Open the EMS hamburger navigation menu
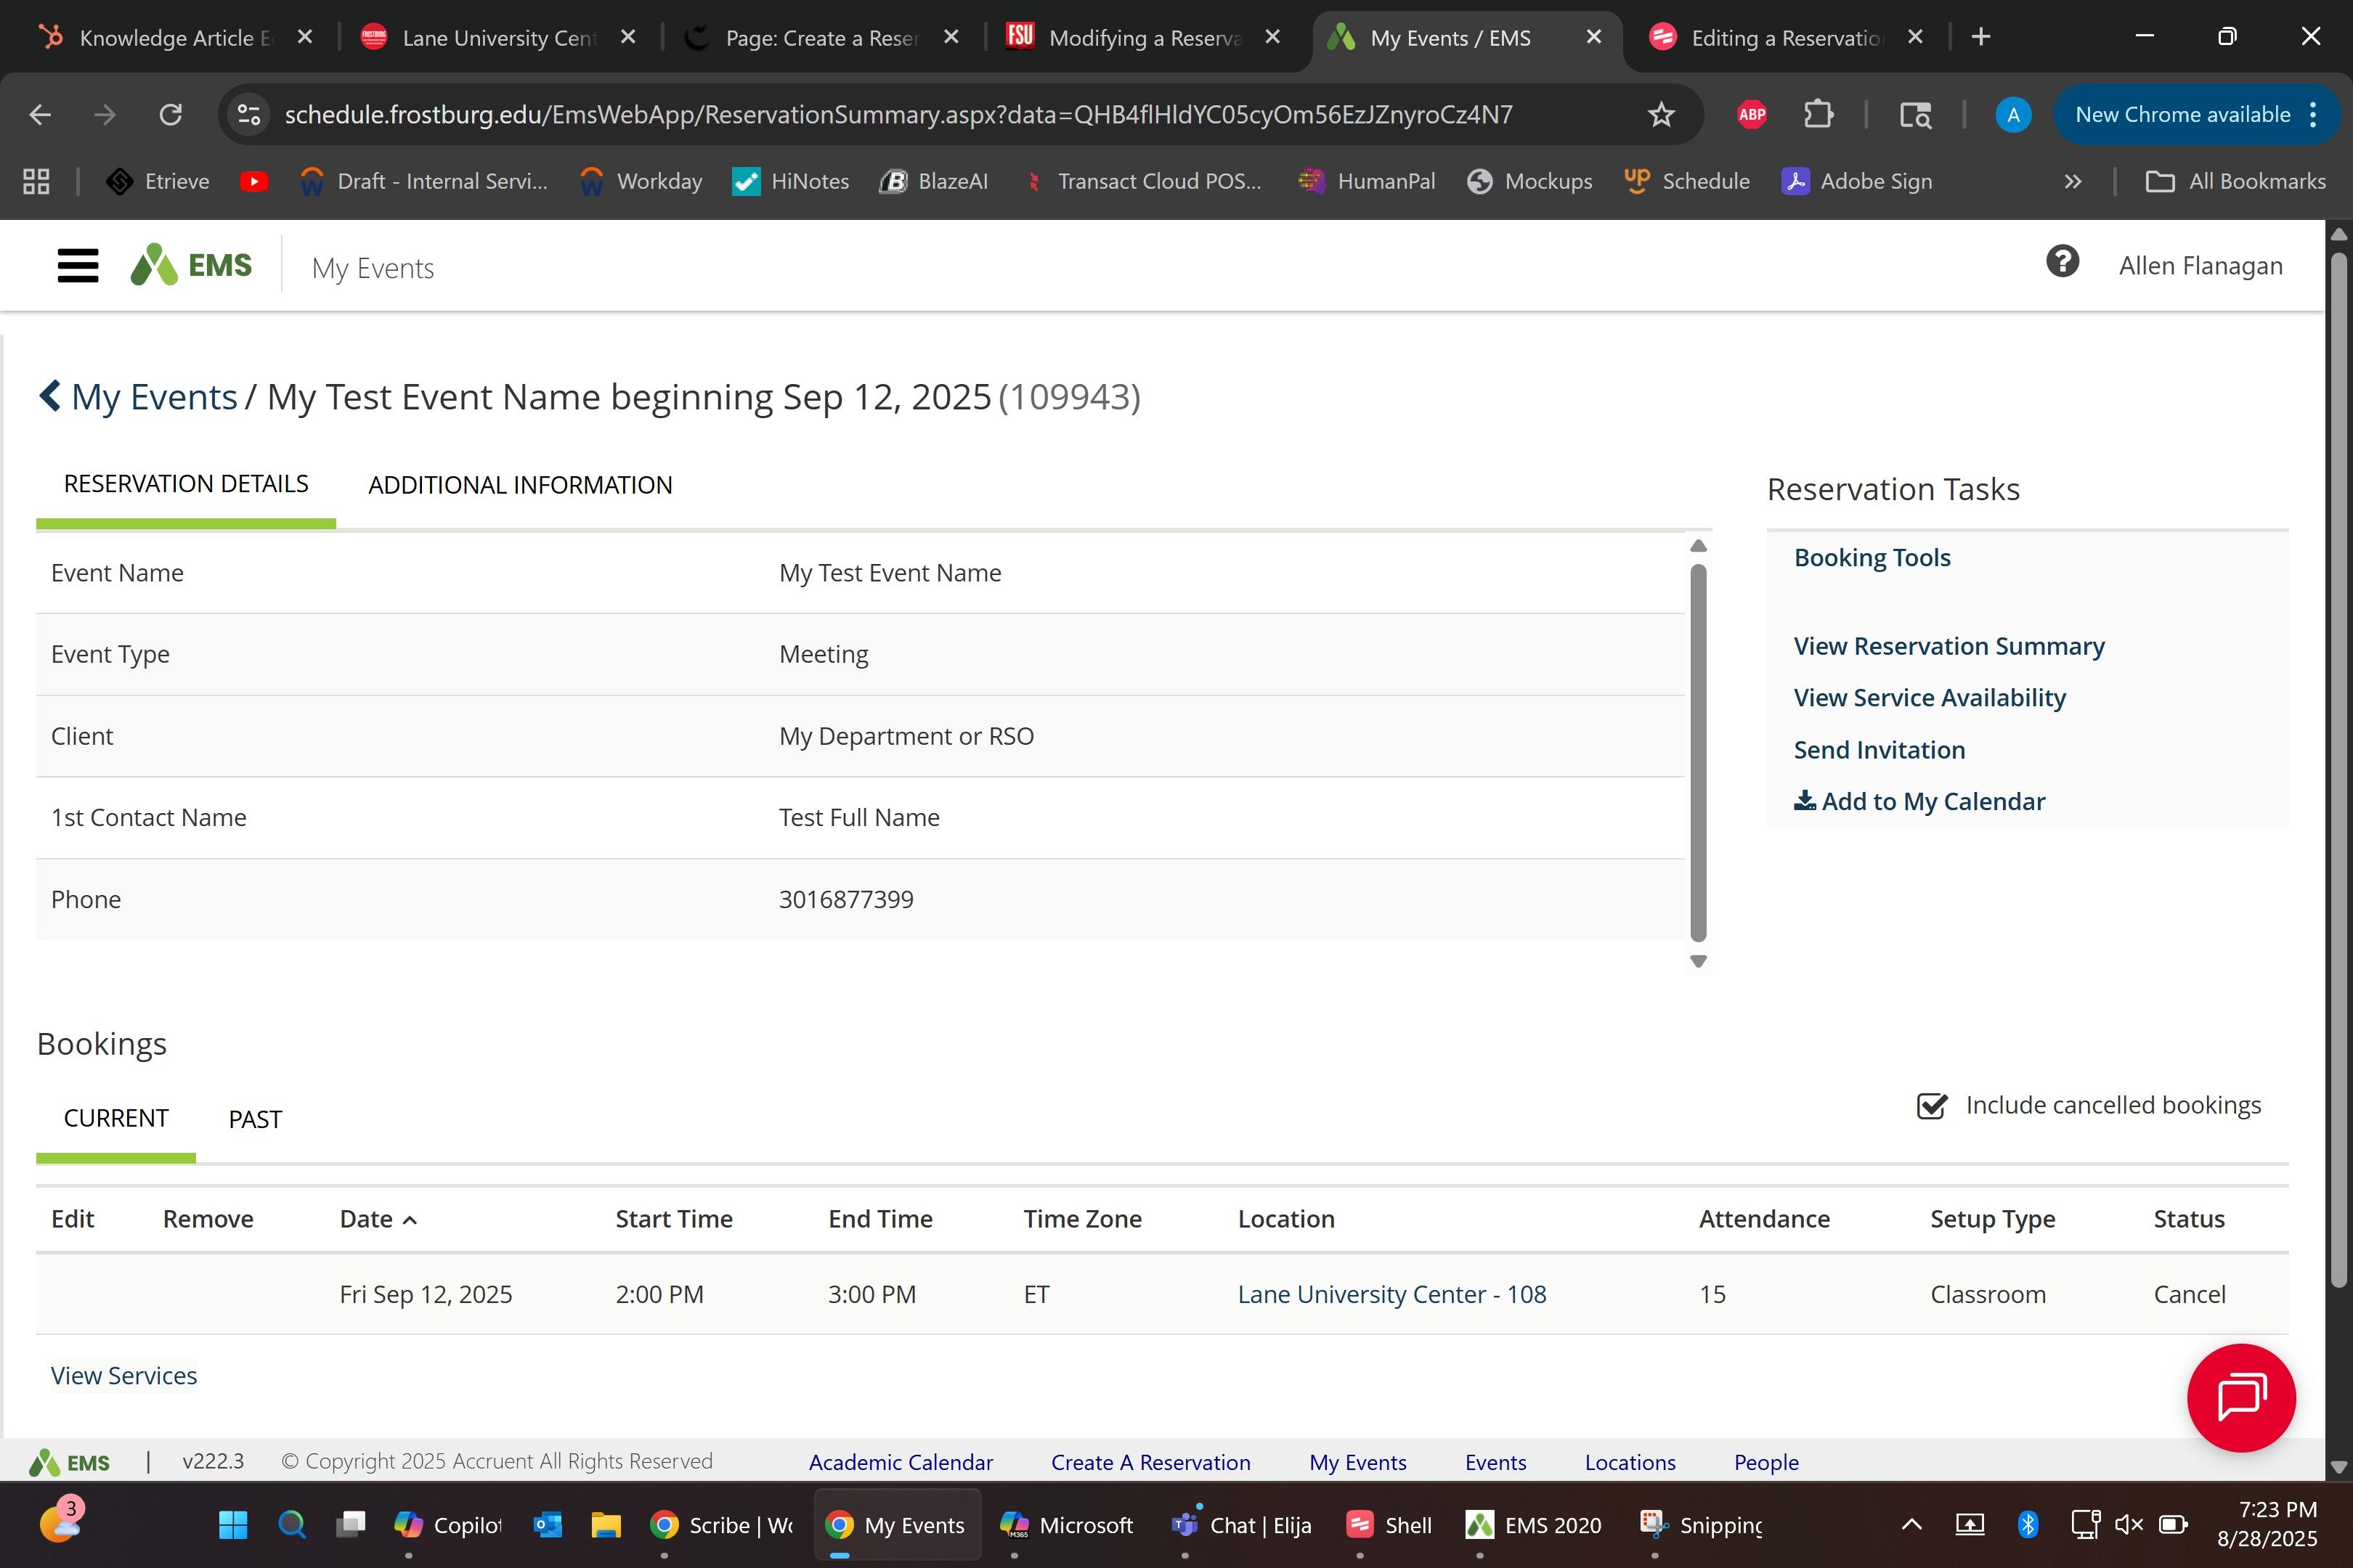Viewport: 2353px width, 1568px height. pos(77,266)
